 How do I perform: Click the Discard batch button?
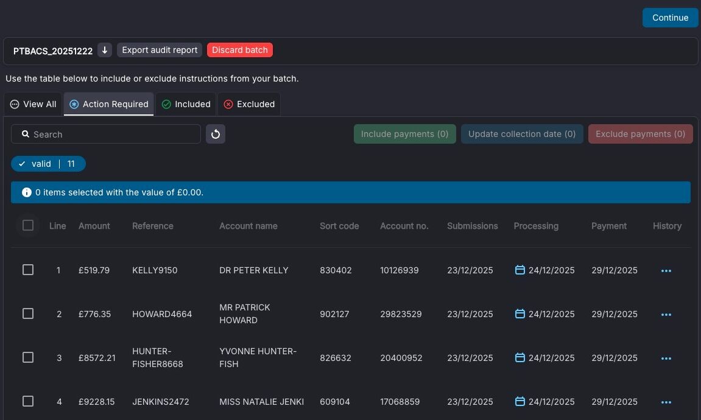(x=239, y=50)
